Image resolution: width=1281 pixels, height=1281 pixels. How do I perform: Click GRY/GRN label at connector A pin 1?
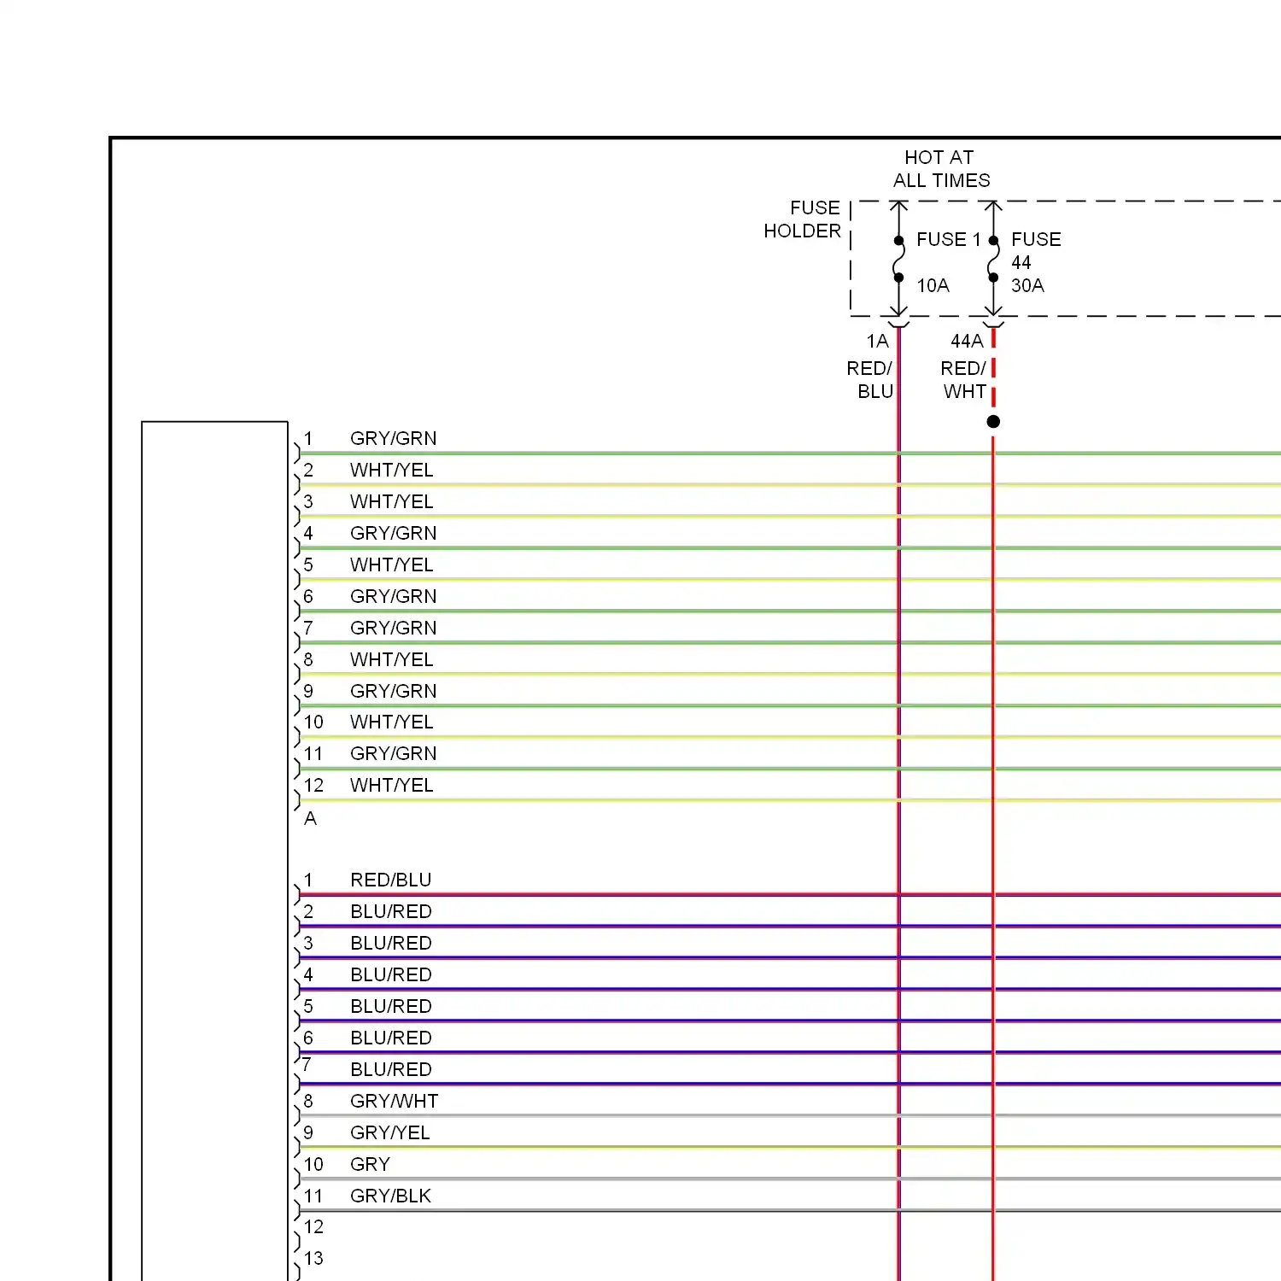[393, 438]
